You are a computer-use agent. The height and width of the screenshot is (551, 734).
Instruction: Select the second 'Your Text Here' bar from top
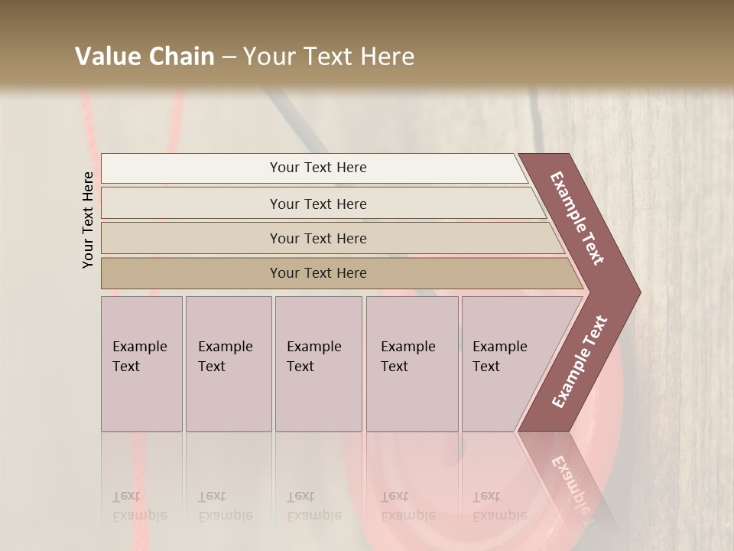point(317,204)
